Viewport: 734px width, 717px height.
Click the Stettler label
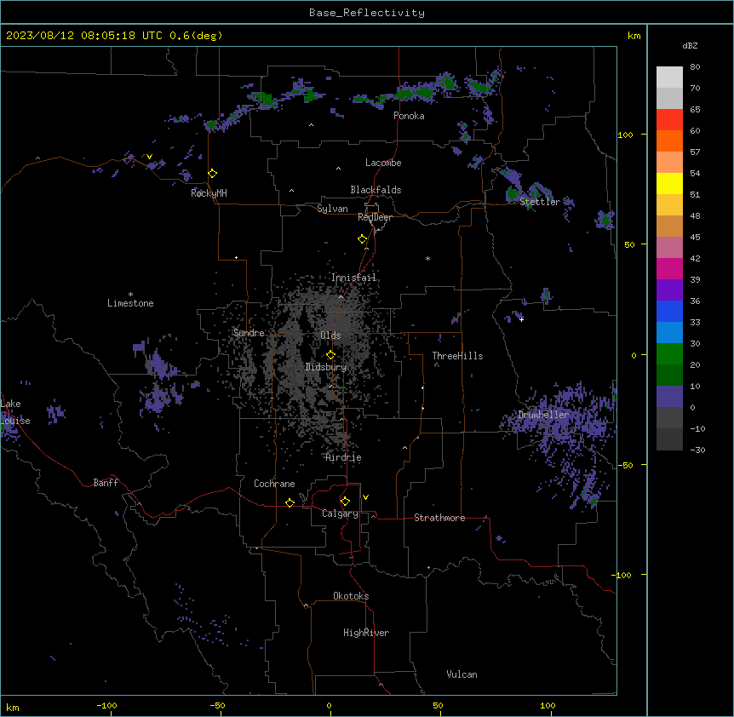(540, 202)
